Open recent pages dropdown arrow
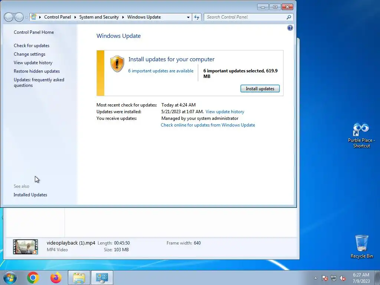Screen dimensions: 380x285 pos(26,17)
